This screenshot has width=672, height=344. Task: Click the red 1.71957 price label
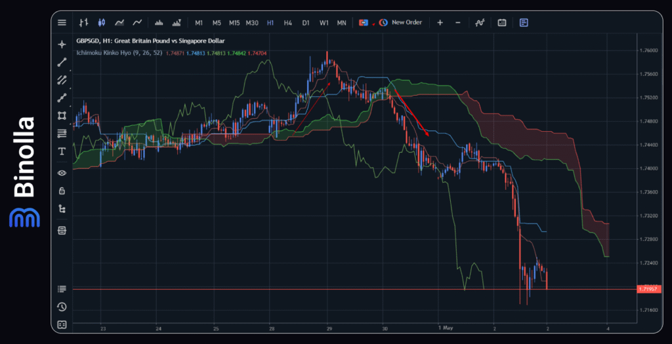coord(648,289)
